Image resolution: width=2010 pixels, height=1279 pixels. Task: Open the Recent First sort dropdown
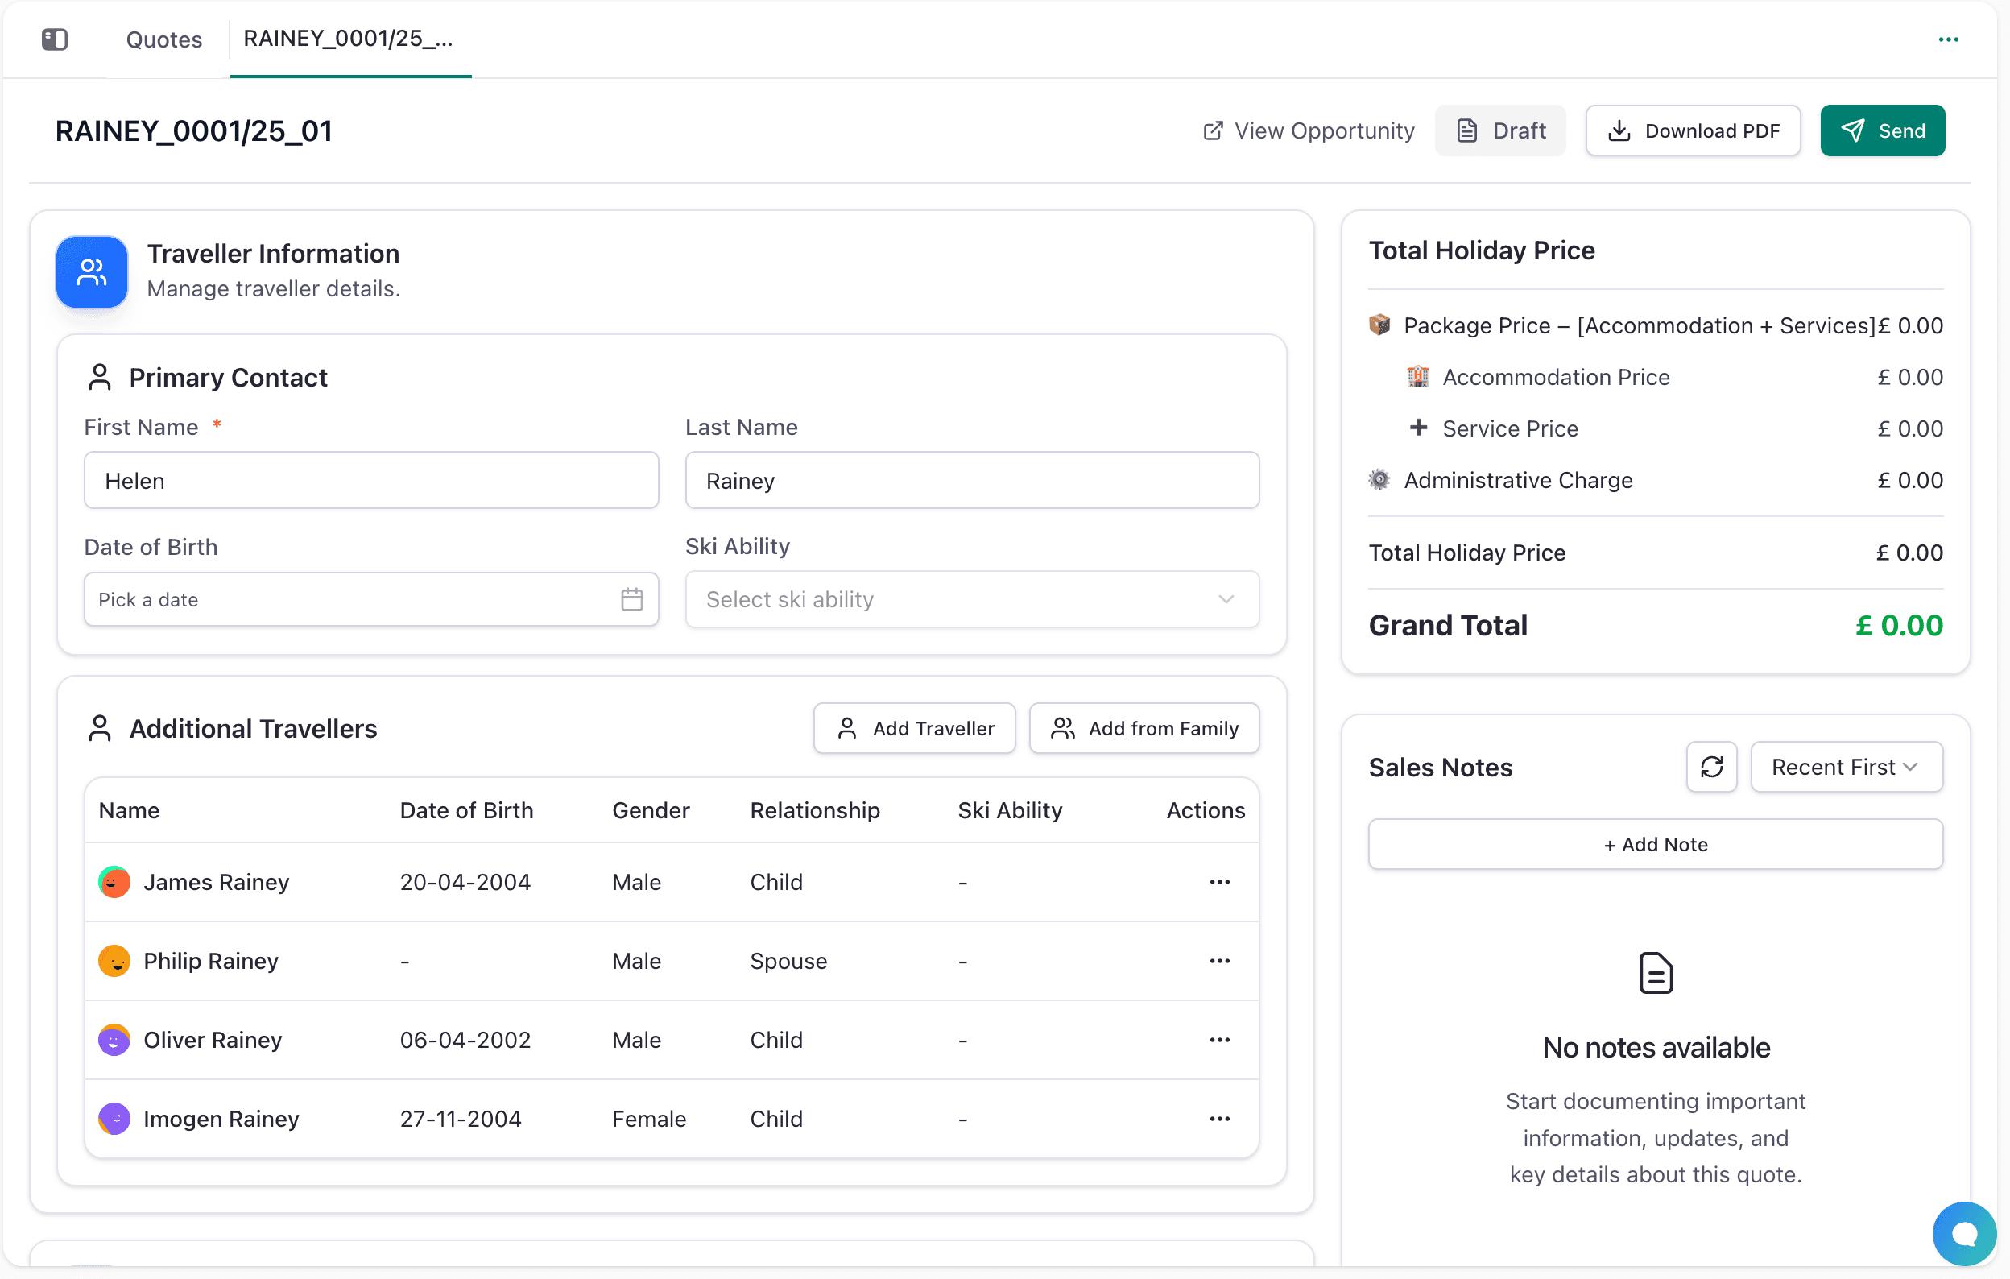tap(1847, 767)
